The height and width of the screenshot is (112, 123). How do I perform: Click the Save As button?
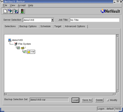[x=87, y=100]
